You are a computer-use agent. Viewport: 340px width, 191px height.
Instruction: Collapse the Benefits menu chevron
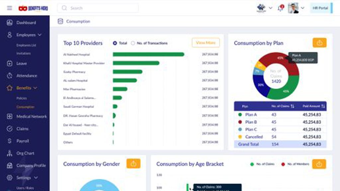coord(35,88)
